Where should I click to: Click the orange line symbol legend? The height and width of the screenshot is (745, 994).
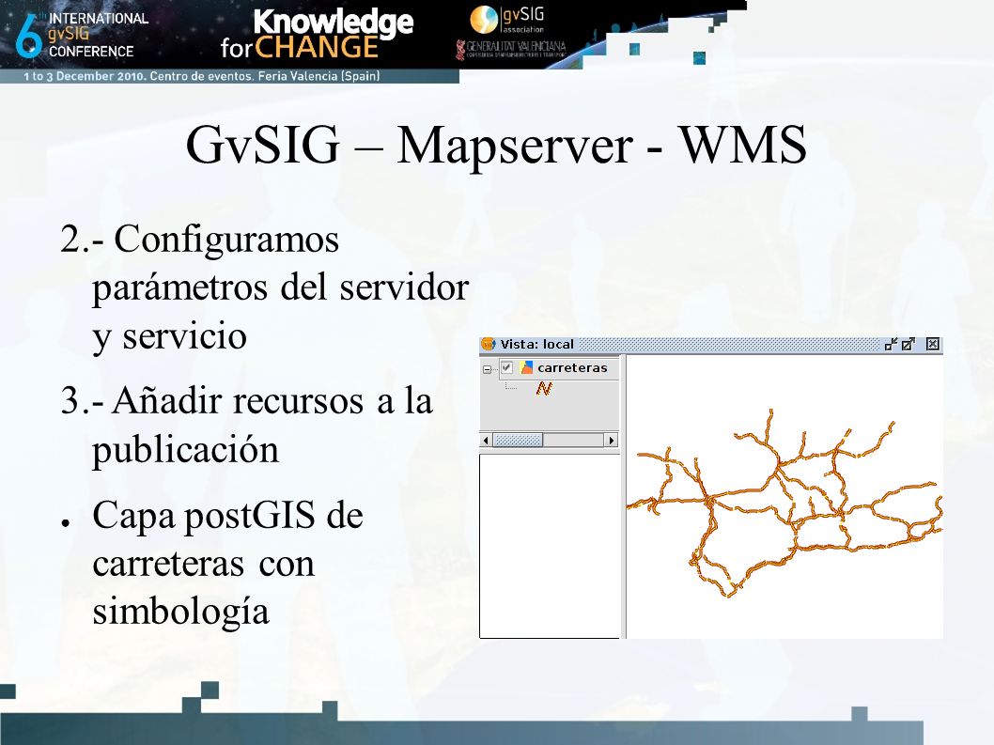point(544,388)
